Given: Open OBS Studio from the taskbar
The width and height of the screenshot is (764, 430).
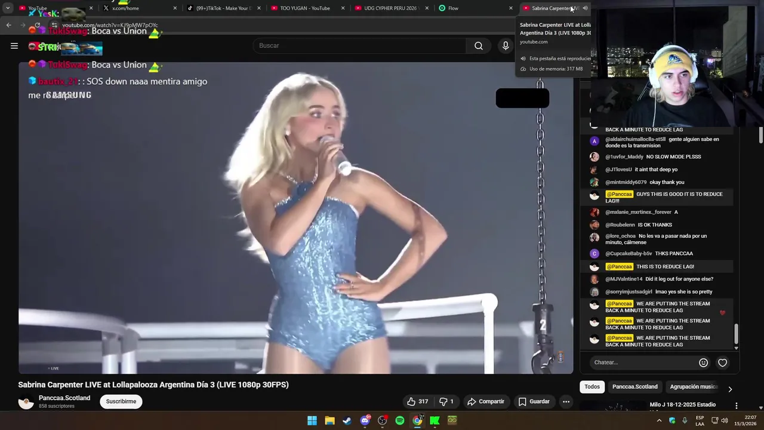Looking at the screenshot, I should coord(382,420).
